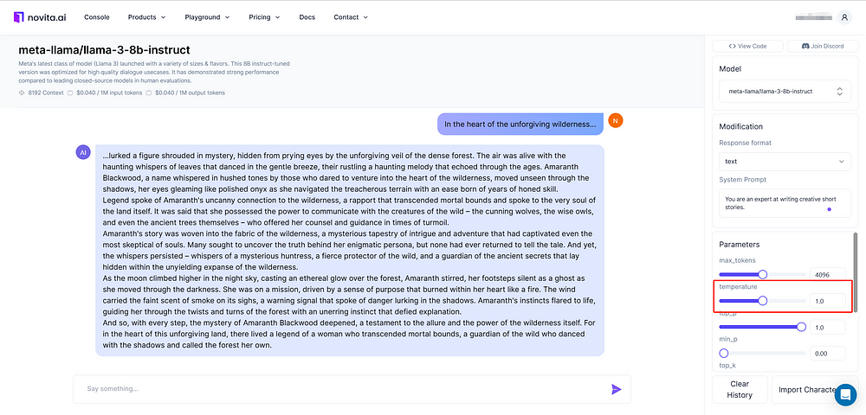Click the top_k parameter label
Screen dimensions: 866x415
[x=727, y=366]
